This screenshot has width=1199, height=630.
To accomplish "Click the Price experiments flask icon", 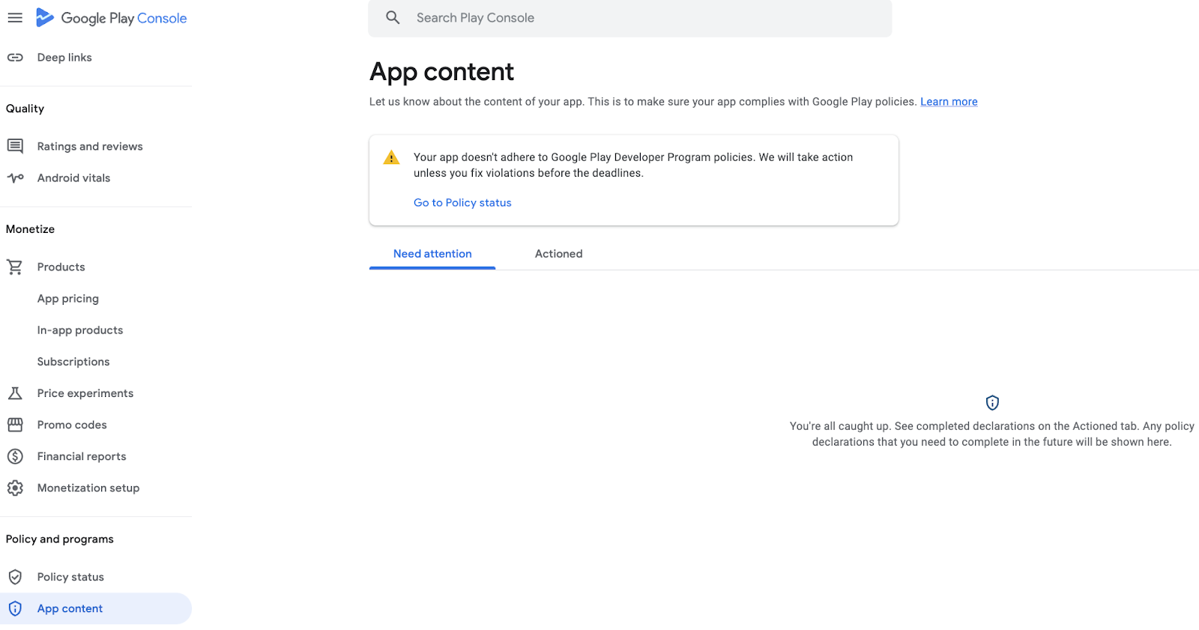I will click(x=15, y=393).
